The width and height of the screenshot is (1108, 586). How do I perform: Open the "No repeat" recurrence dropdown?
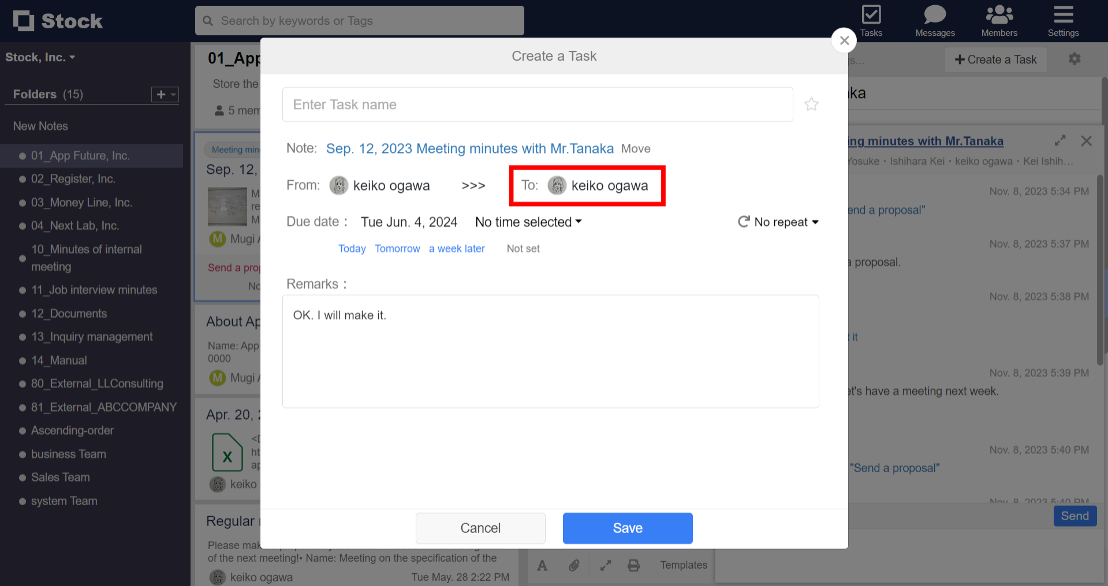pos(778,222)
